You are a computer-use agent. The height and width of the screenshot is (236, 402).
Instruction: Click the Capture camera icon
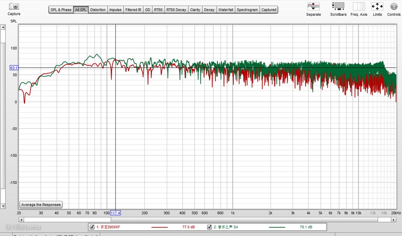[14, 6]
